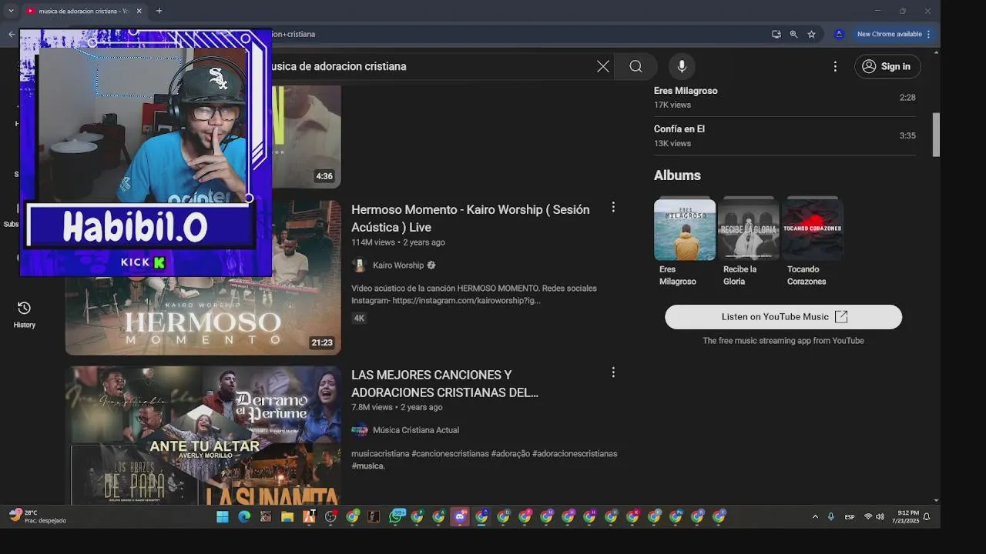Viewport: 986px width, 554px height.
Task: Open options menu for LAS MEJORES CANCIONES video
Action: pyautogui.click(x=613, y=372)
